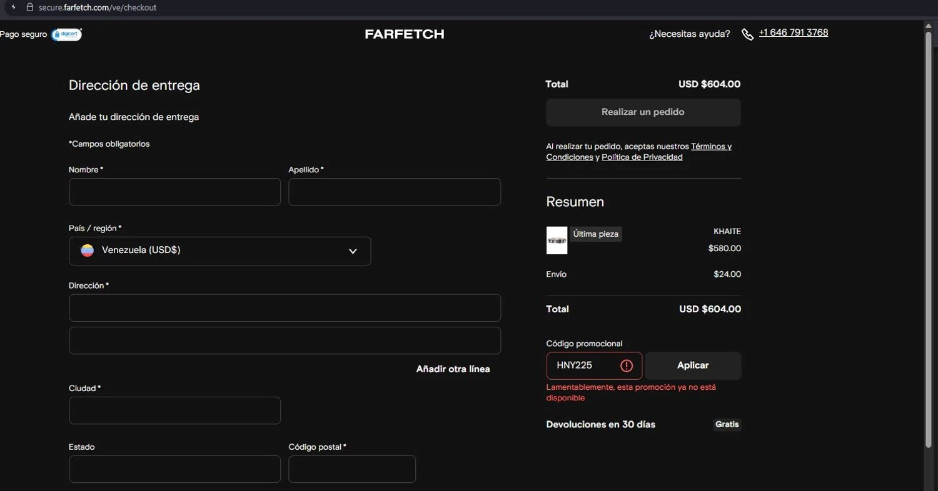Open Política de Privacidad link
Screen dimensions: 938x491
(642, 157)
